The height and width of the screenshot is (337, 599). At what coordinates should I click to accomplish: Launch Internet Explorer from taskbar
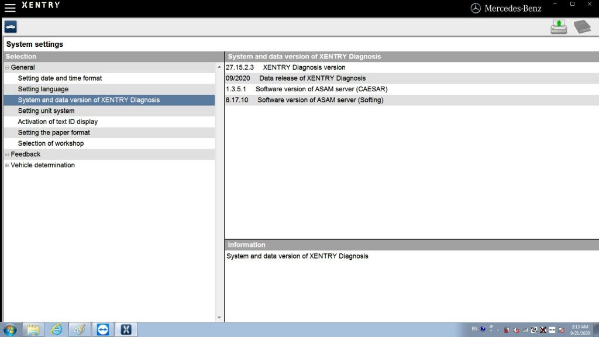point(57,329)
